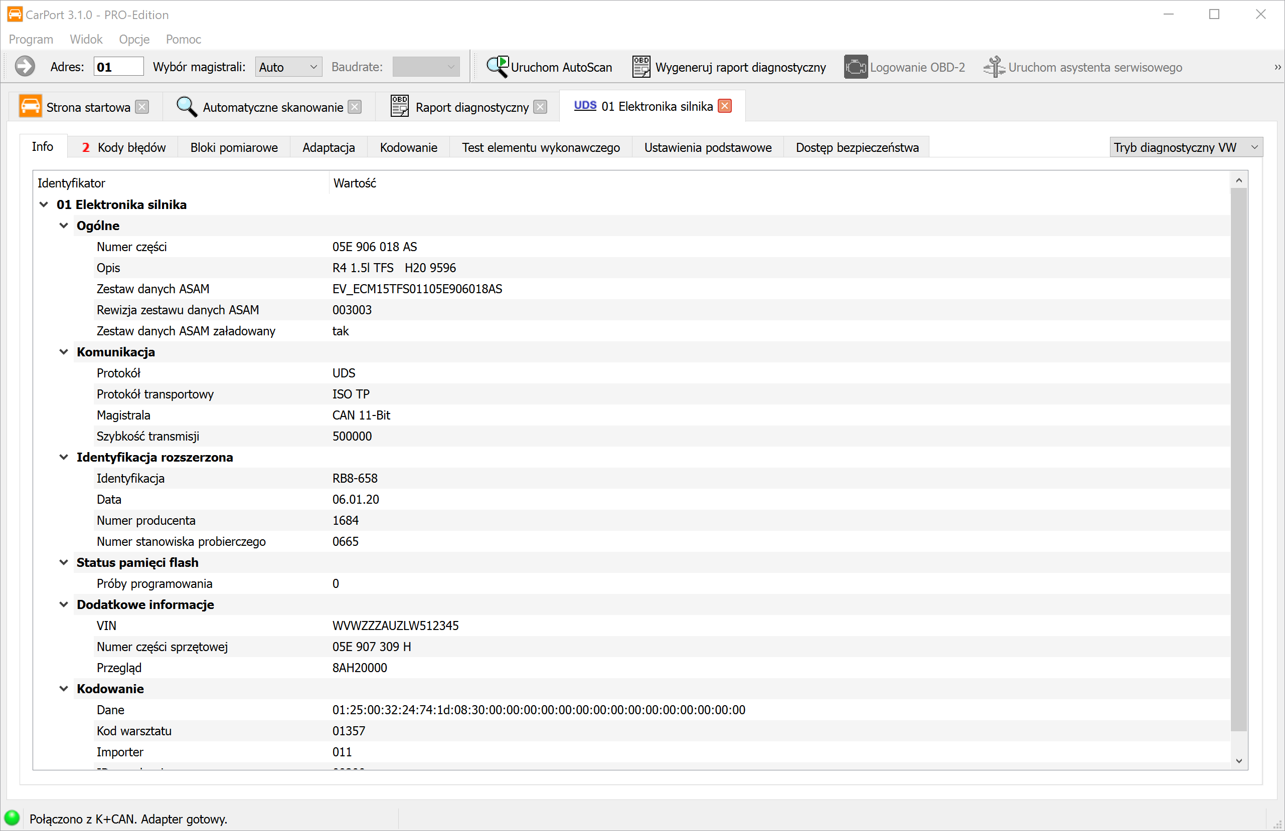This screenshot has width=1285, height=831.
Task: Expand the toolbar overflow chevron
Action: tap(1277, 67)
